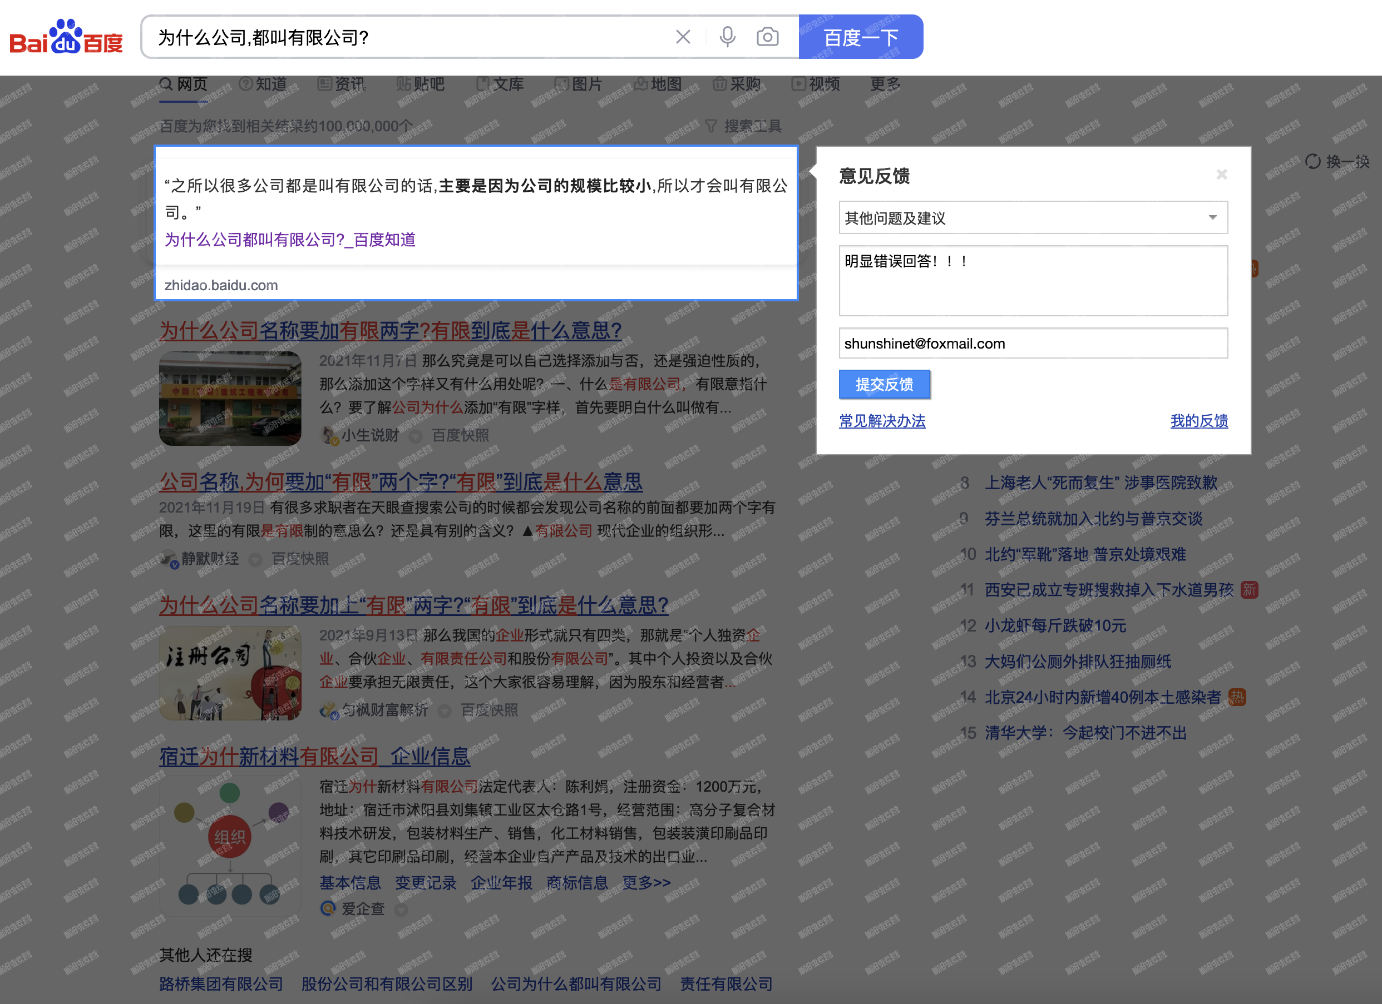Screen dimensions: 1382x1004
Task: Open hot item 北约“军靴”落地 普京处境艰难
Action: 1085,555
